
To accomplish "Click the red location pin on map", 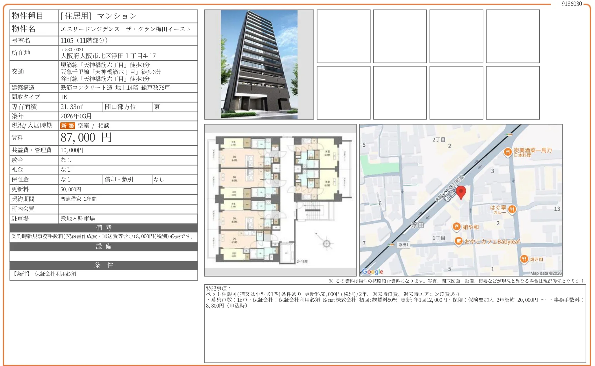I will point(461,192).
